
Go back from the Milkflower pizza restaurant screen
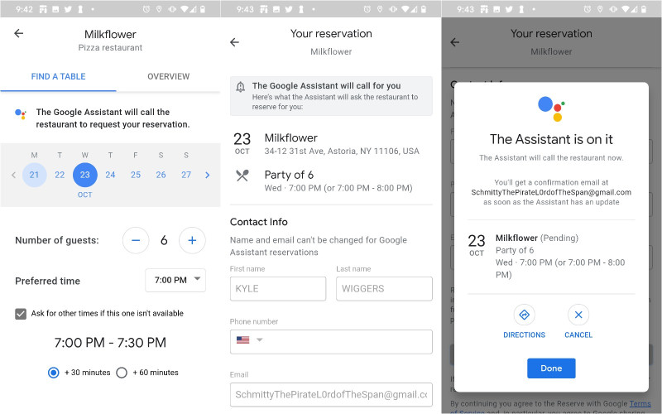click(18, 33)
